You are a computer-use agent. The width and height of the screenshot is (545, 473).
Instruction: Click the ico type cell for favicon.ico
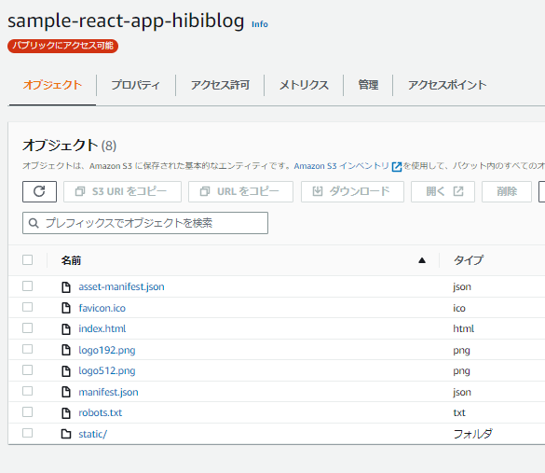459,308
